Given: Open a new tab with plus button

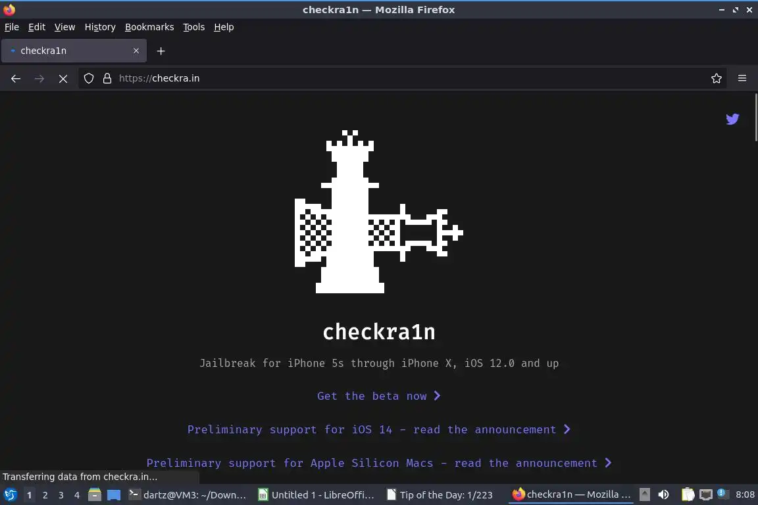Looking at the screenshot, I should pos(161,51).
